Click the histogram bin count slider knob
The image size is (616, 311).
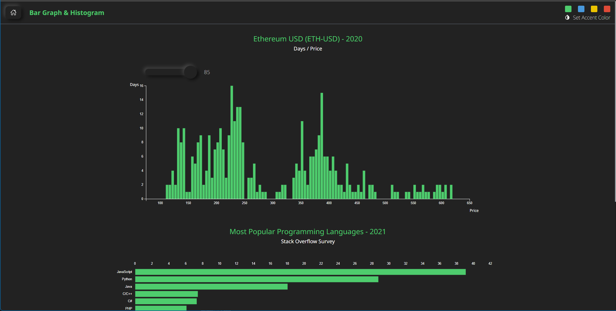(x=190, y=72)
